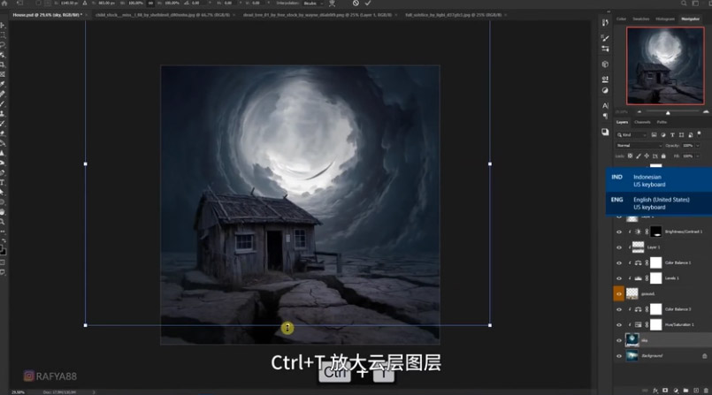The image size is (712, 395).
Task: Hide the Background layer
Action: [x=619, y=355]
